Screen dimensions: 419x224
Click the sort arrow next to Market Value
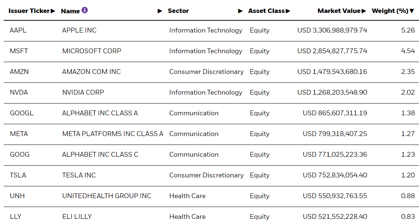point(364,11)
